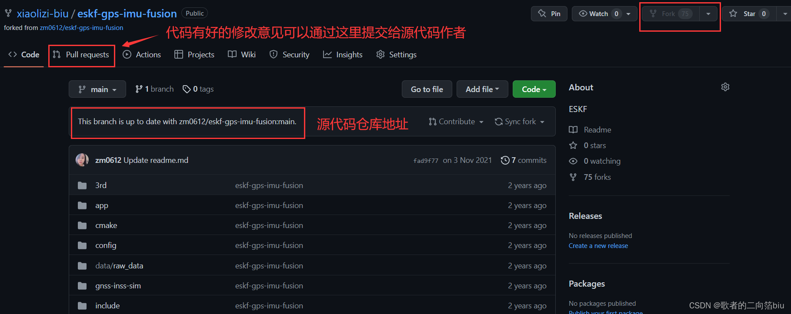
Task: Open the Pull requests tab
Action: [x=81, y=54]
